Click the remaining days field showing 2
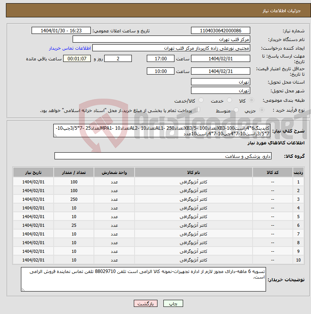Image resolution: width=311 pixels, height=314 pixels. tap(118, 59)
